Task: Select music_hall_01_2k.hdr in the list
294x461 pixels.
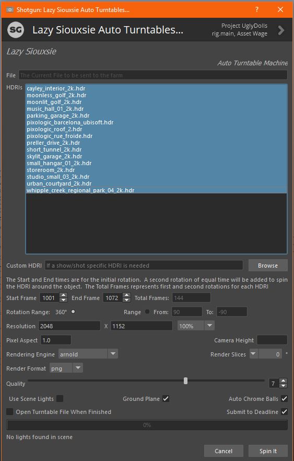Action: point(156,109)
